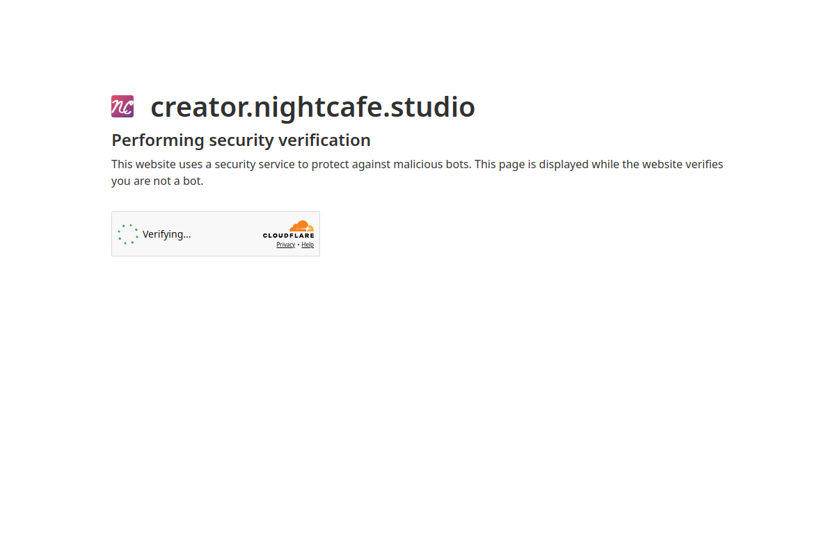The image size is (835, 556).
Task: Click the NightCafe NC logo icon
Action: point(122,106)
